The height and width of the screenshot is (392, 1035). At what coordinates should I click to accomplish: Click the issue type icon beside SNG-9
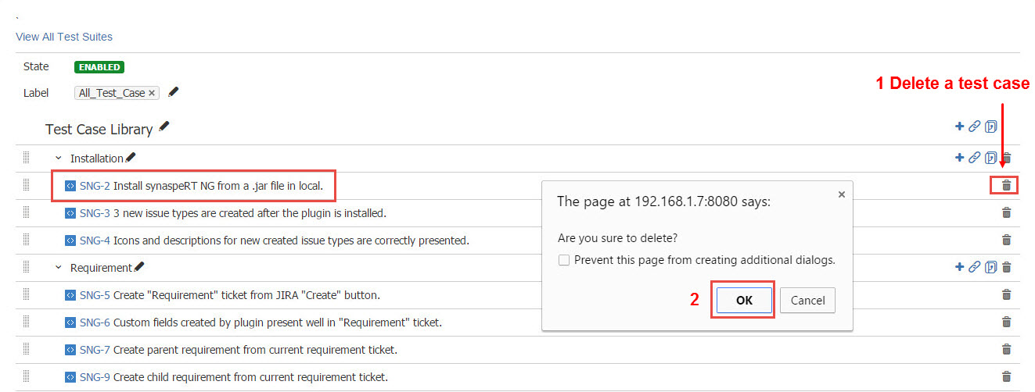70,377
